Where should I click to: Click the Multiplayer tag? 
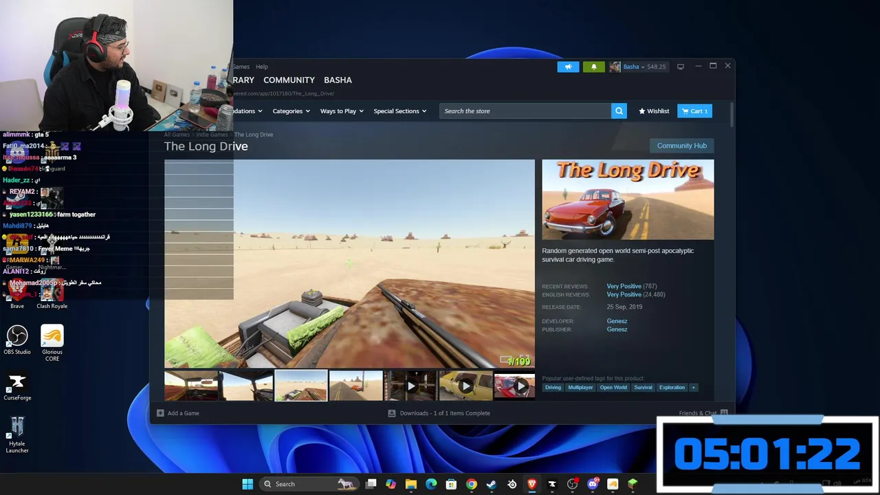pos(580,388)
